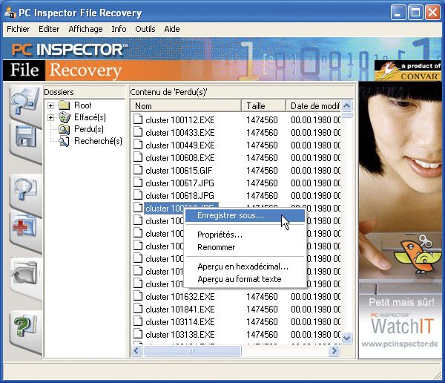Click the date of cluster 100449.EXE
Image resolution: width=445 pixels, height=383 pixels.
[x=316, y=145]
